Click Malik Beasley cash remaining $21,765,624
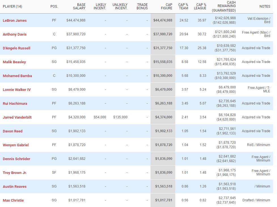 pyautogui.click(x=226, y=60)
